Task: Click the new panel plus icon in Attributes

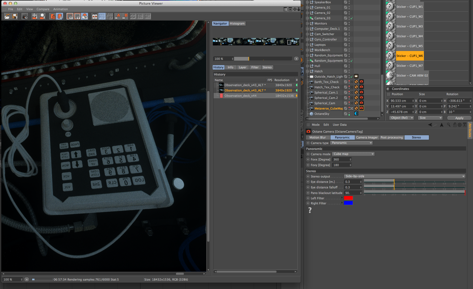Action: 465,125
